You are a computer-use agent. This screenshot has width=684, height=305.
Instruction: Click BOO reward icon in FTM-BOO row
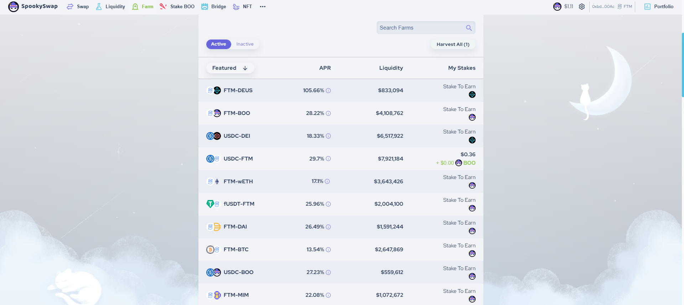coord(472,117)
